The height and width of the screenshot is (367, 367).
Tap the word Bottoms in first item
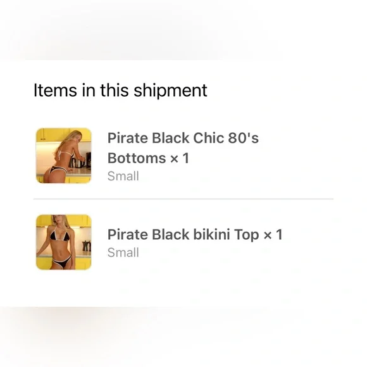coord(137,158)
